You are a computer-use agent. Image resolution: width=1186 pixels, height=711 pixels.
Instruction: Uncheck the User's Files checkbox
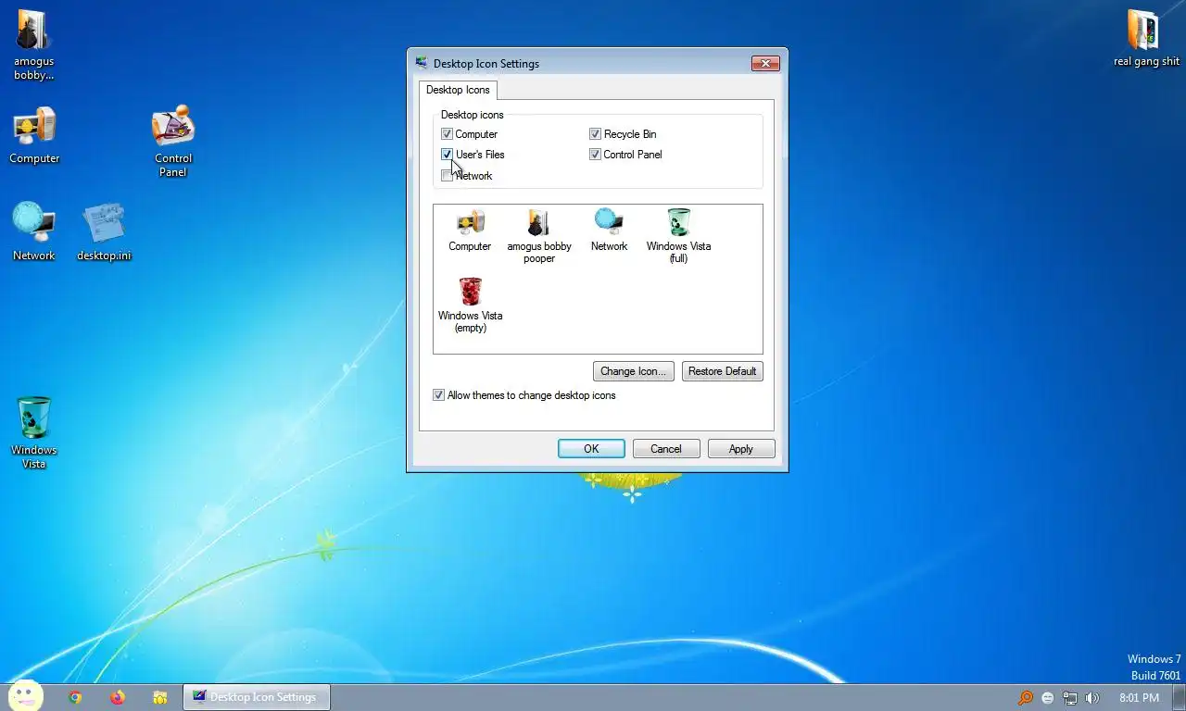(447, 155)
